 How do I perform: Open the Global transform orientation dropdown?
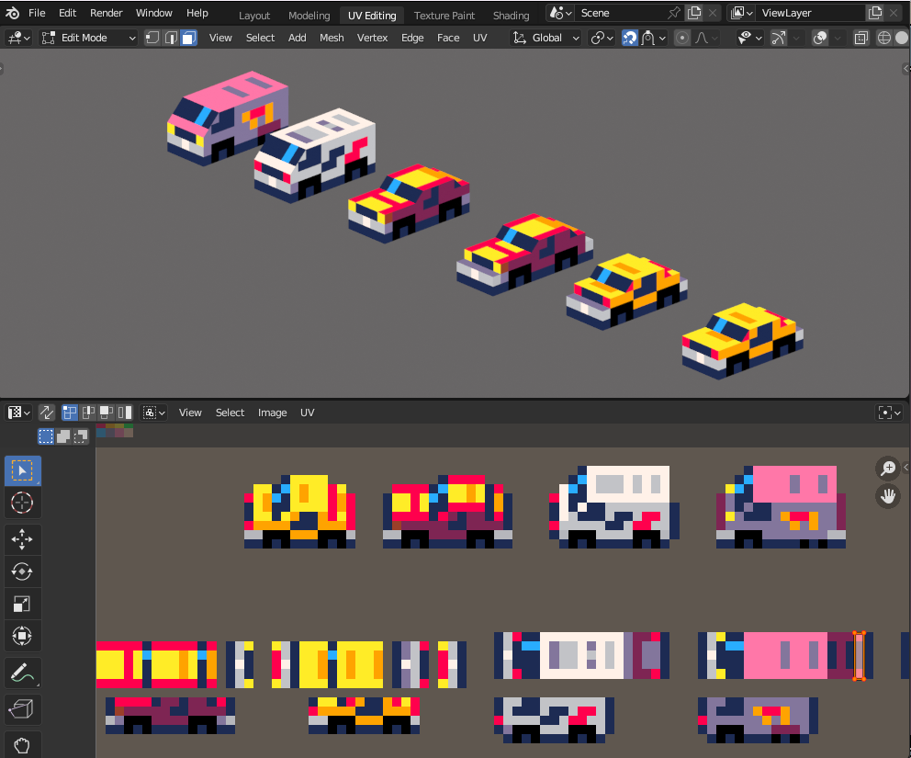pos(545,38)
